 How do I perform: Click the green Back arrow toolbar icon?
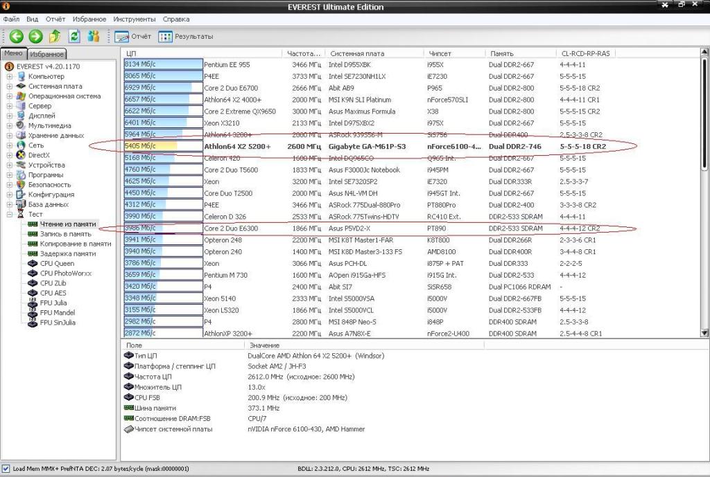17,36
